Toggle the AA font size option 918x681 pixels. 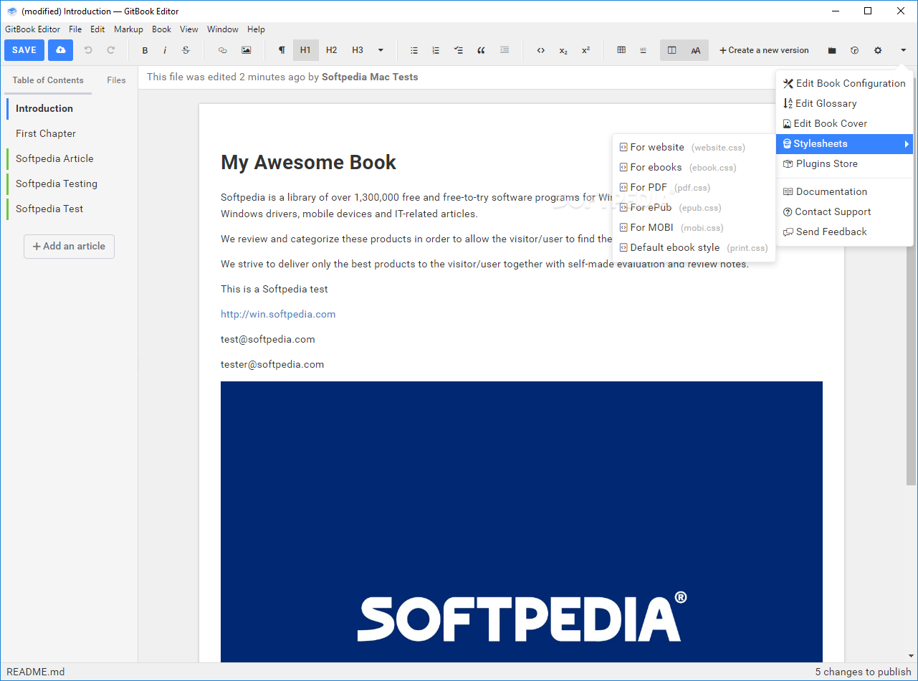click(696, 50)
